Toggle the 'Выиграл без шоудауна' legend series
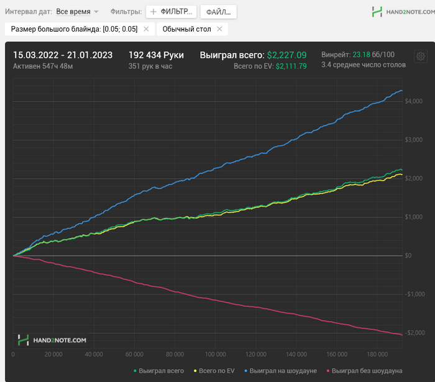435x382 pixels. pos(364,371)
